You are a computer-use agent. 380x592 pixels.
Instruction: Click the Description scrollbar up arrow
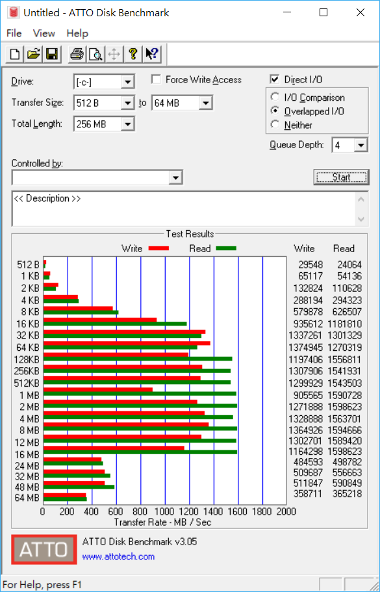[361, 199]
